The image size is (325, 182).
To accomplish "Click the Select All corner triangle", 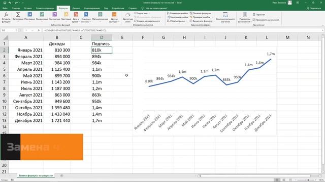I will click(x=6, y=37).
